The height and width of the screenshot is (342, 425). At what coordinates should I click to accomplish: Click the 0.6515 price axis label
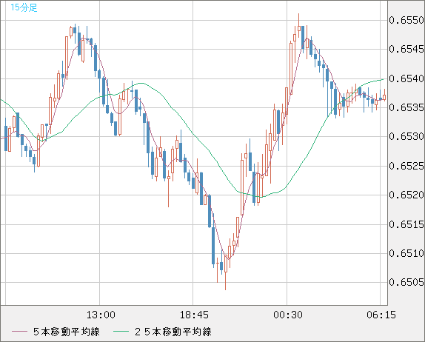[x=406, y=224]
